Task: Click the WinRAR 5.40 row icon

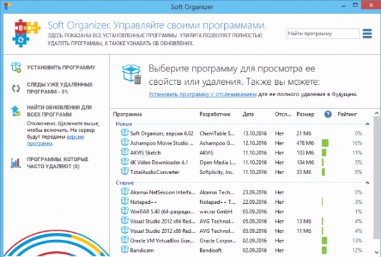Action: (124, 211)
